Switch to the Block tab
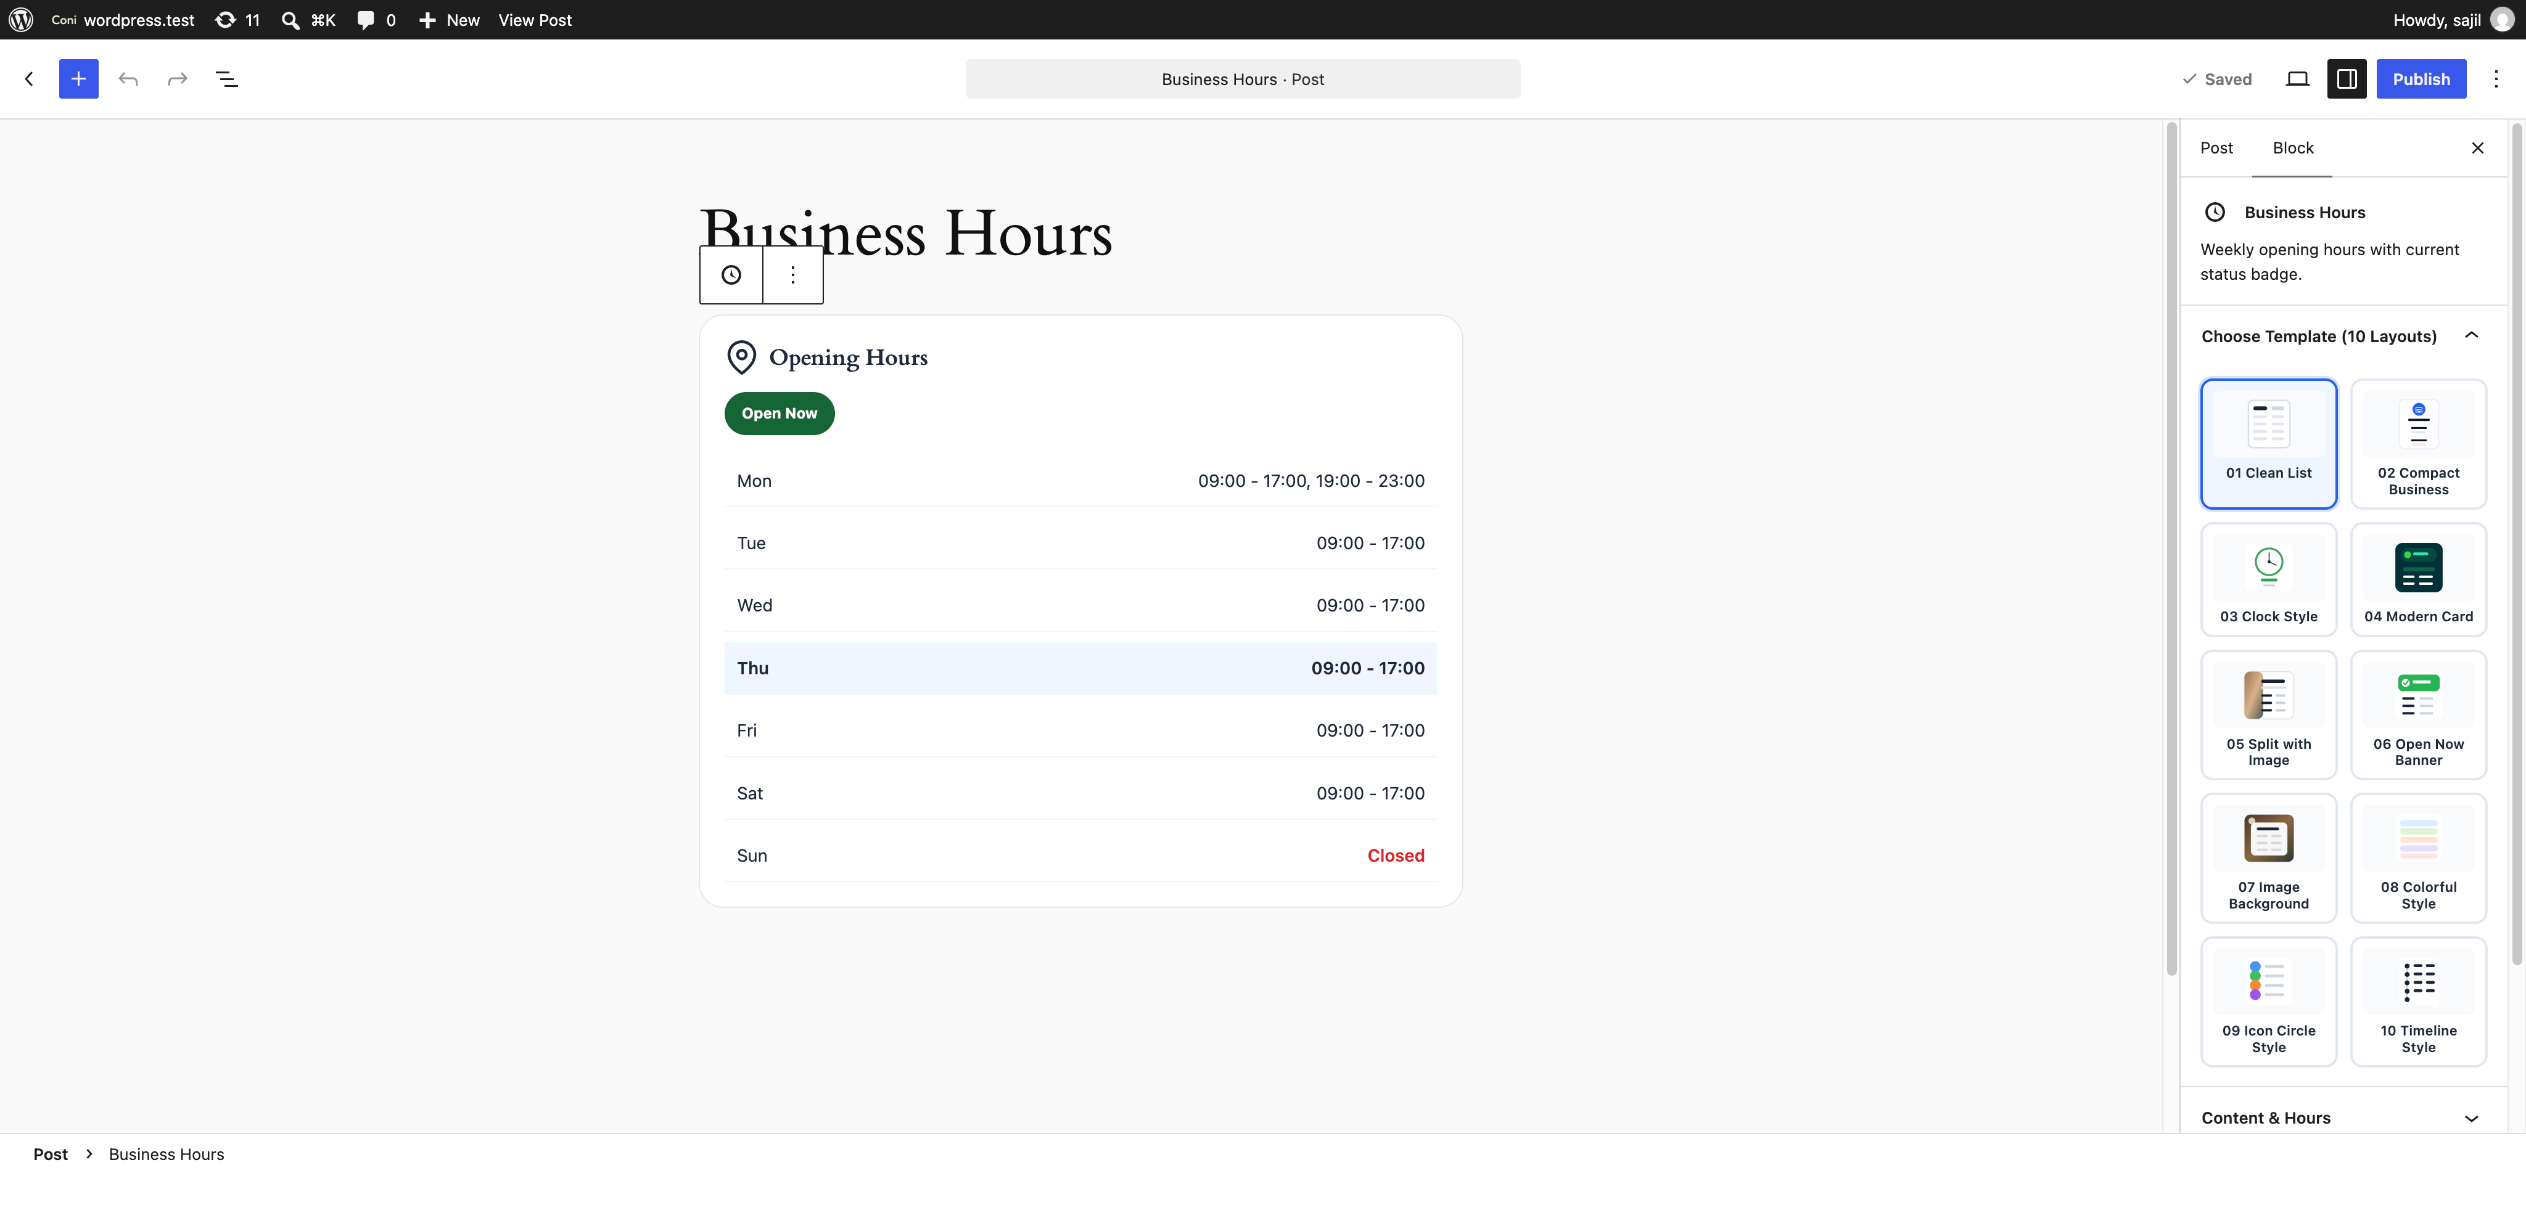This screenshot has height=1213, width=2526. (x=2293, y=148)
